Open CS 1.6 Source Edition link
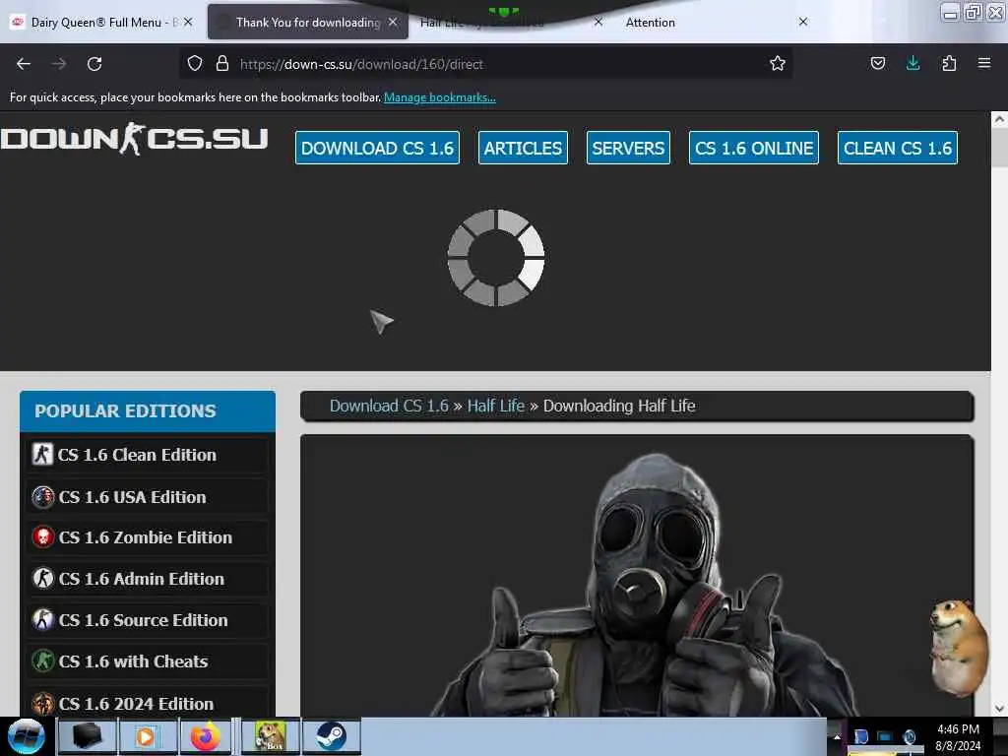 144,620
